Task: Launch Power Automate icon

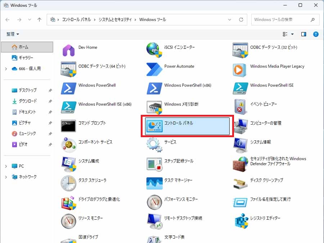Action: 154,69
